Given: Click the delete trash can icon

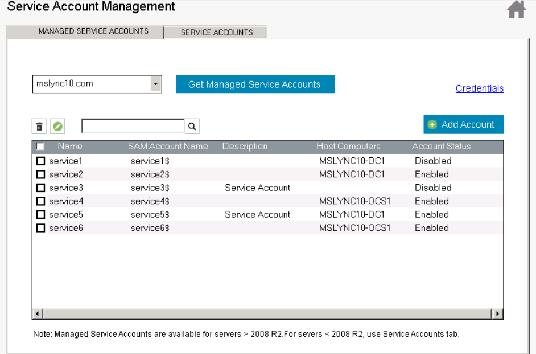Looking at the screenshot, I should coord(39,127).
